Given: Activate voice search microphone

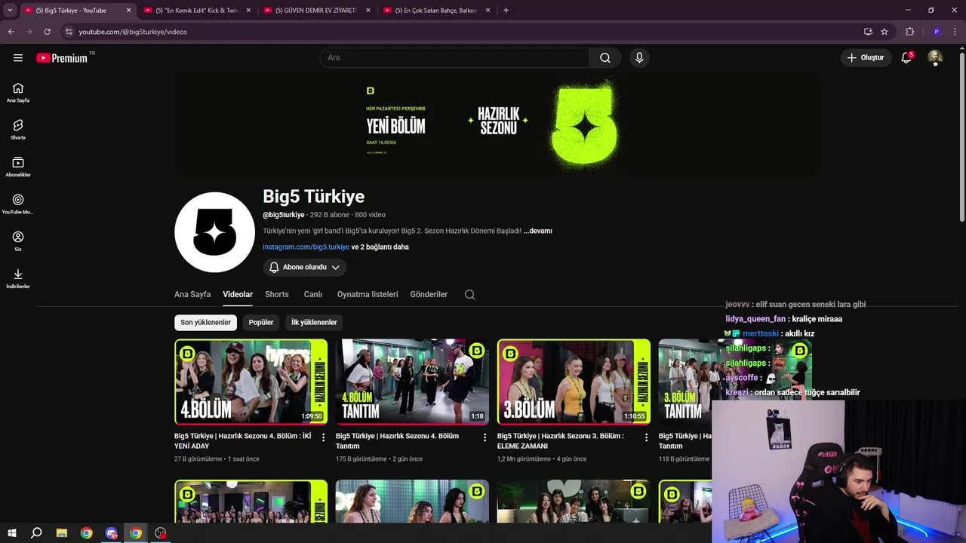Looking at the screenshot, I should tap(639, 57).
